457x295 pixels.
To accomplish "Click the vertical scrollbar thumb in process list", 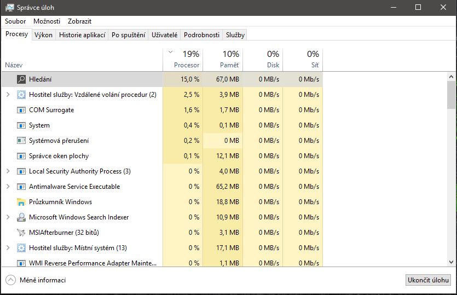I will [x=451, y=96].
